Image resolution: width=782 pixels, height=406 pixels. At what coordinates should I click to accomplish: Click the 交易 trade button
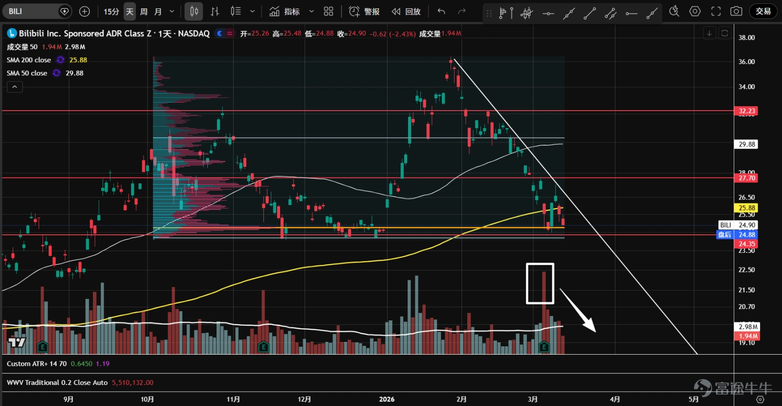(763, 11)
